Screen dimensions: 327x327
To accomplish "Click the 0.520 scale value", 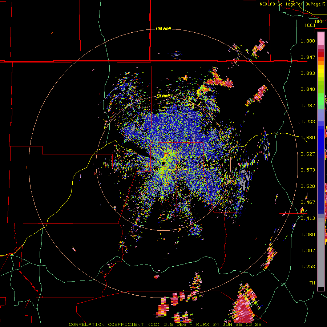I will pos(308,186).
